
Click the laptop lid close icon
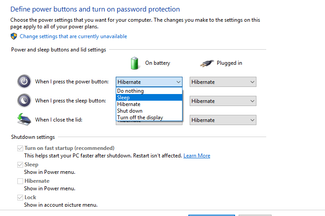click(24, 119)
